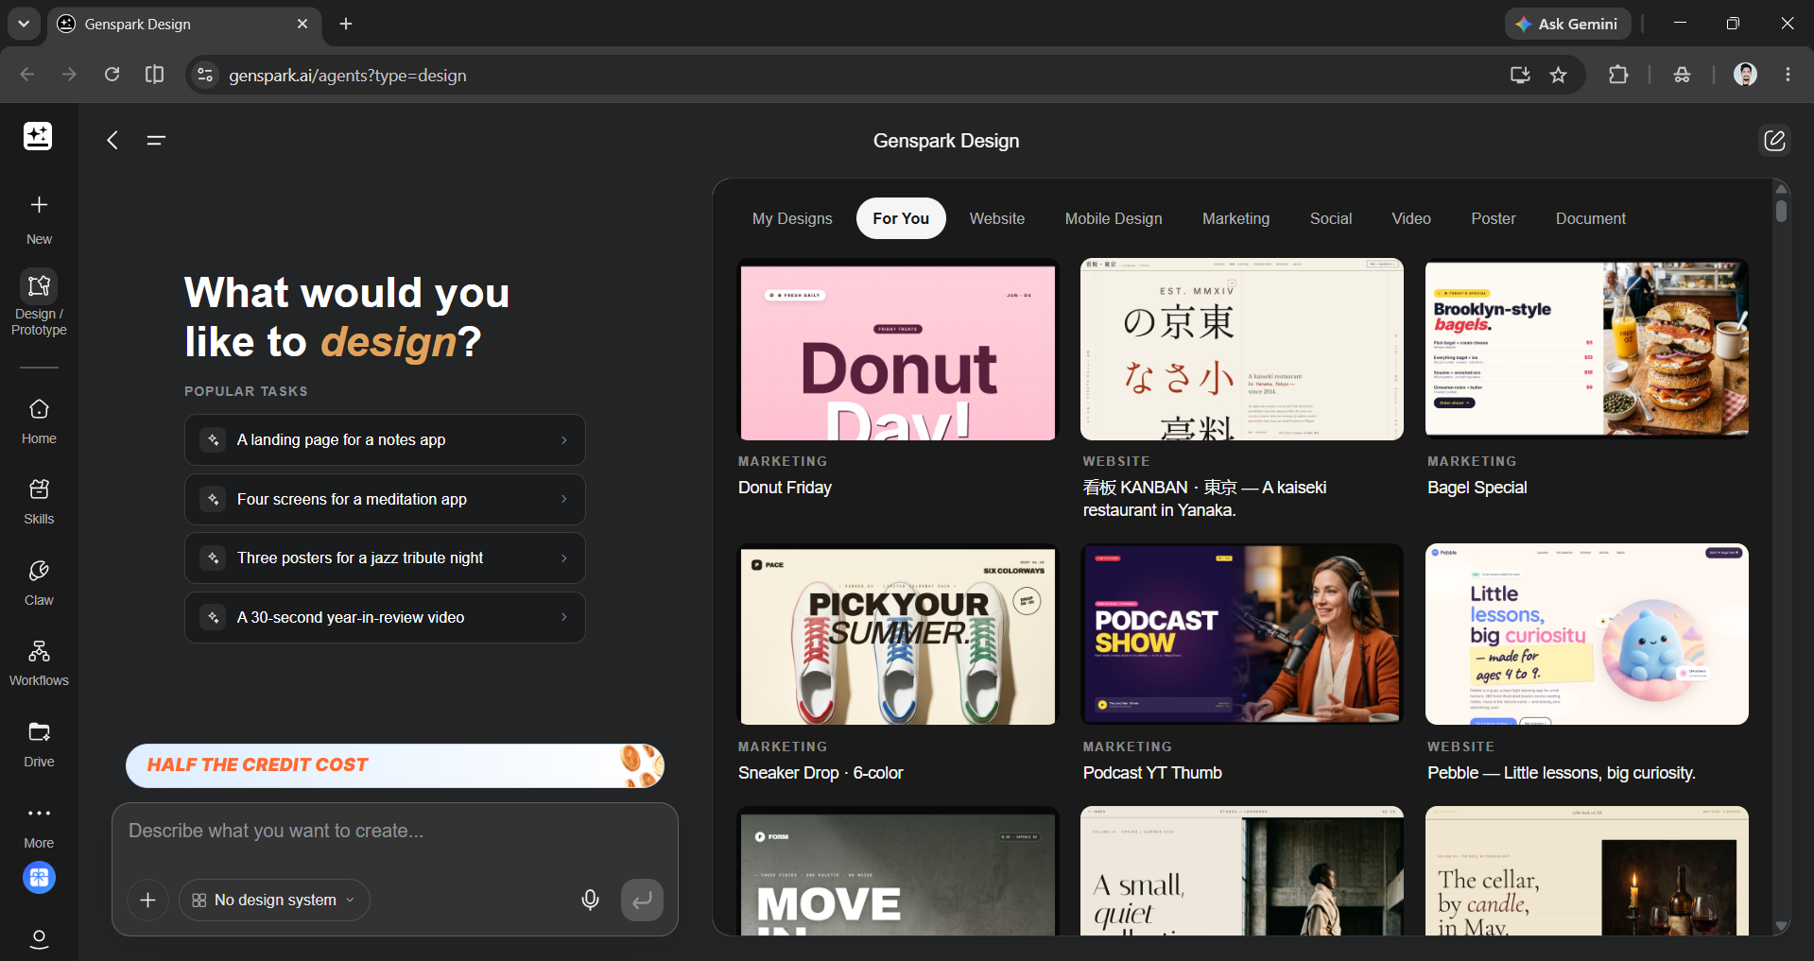
Task: Click the gallery vertical scrollbar thumb
Action: point(1781,211)
